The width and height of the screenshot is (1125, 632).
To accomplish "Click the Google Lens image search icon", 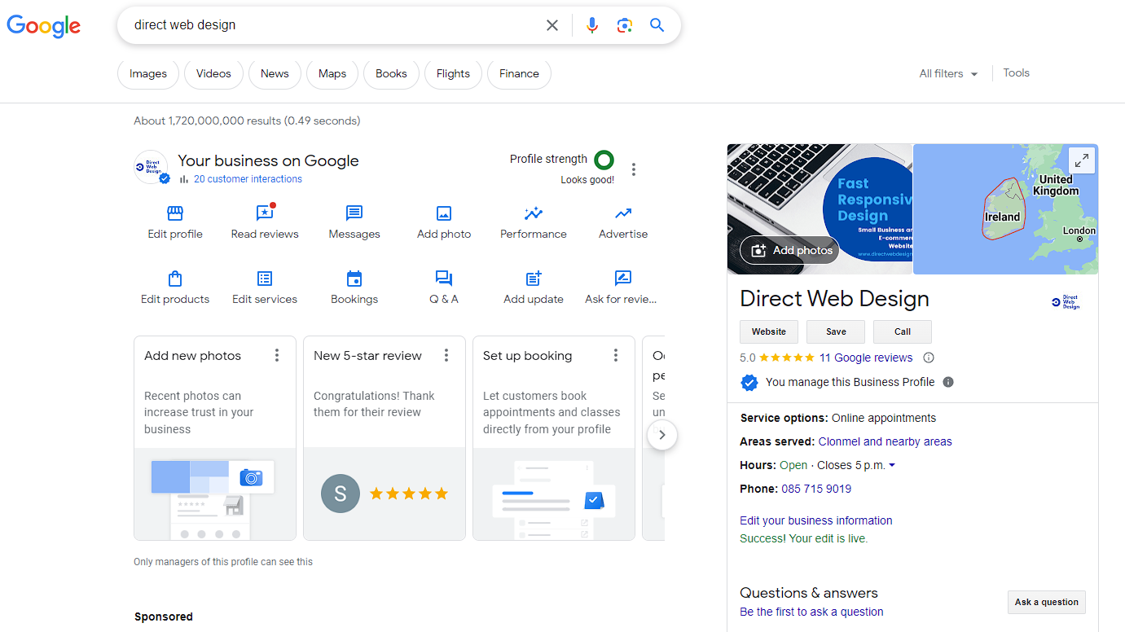I will pos(625,25).
